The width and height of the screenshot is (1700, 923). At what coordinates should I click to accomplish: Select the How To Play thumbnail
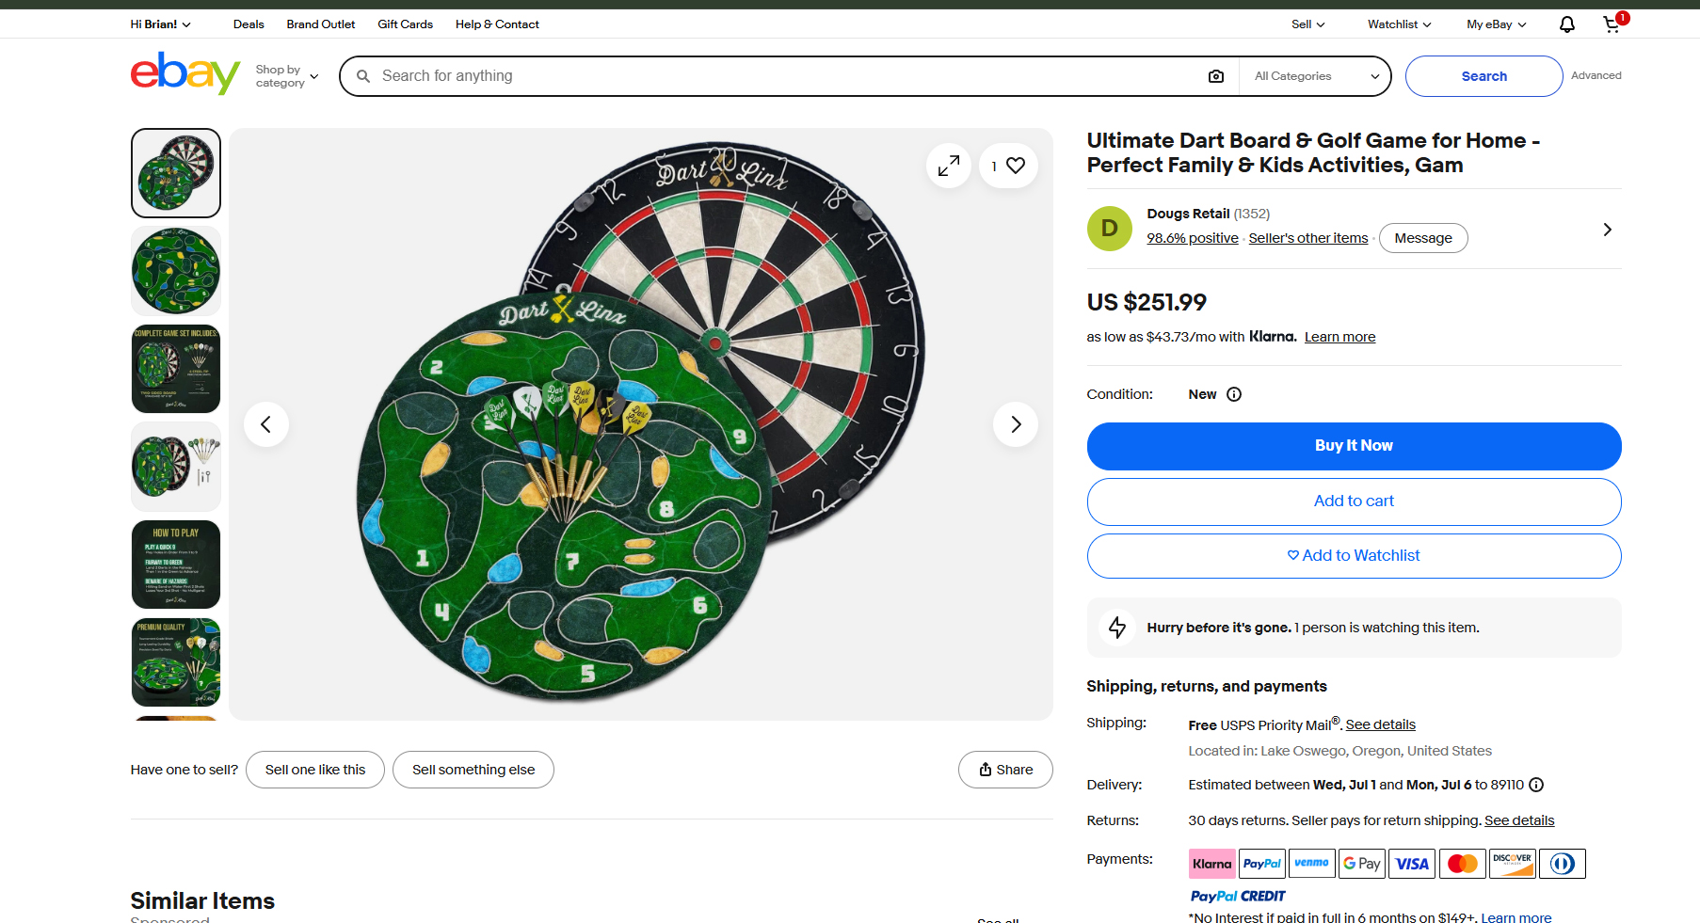(176, 565)
